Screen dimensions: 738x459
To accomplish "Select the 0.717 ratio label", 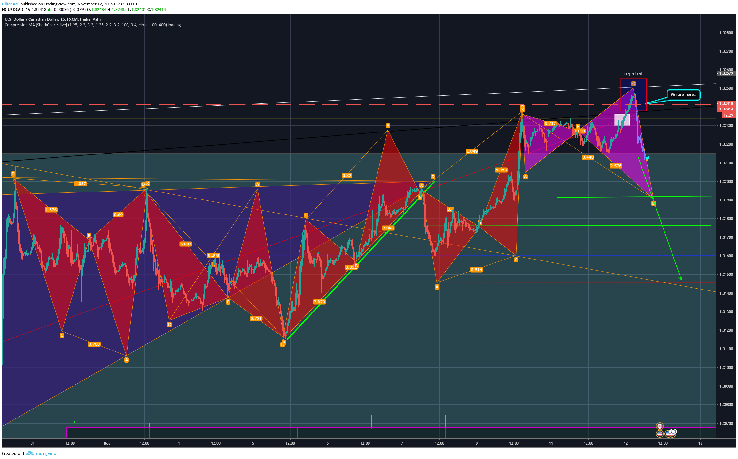I will point(550,124).
